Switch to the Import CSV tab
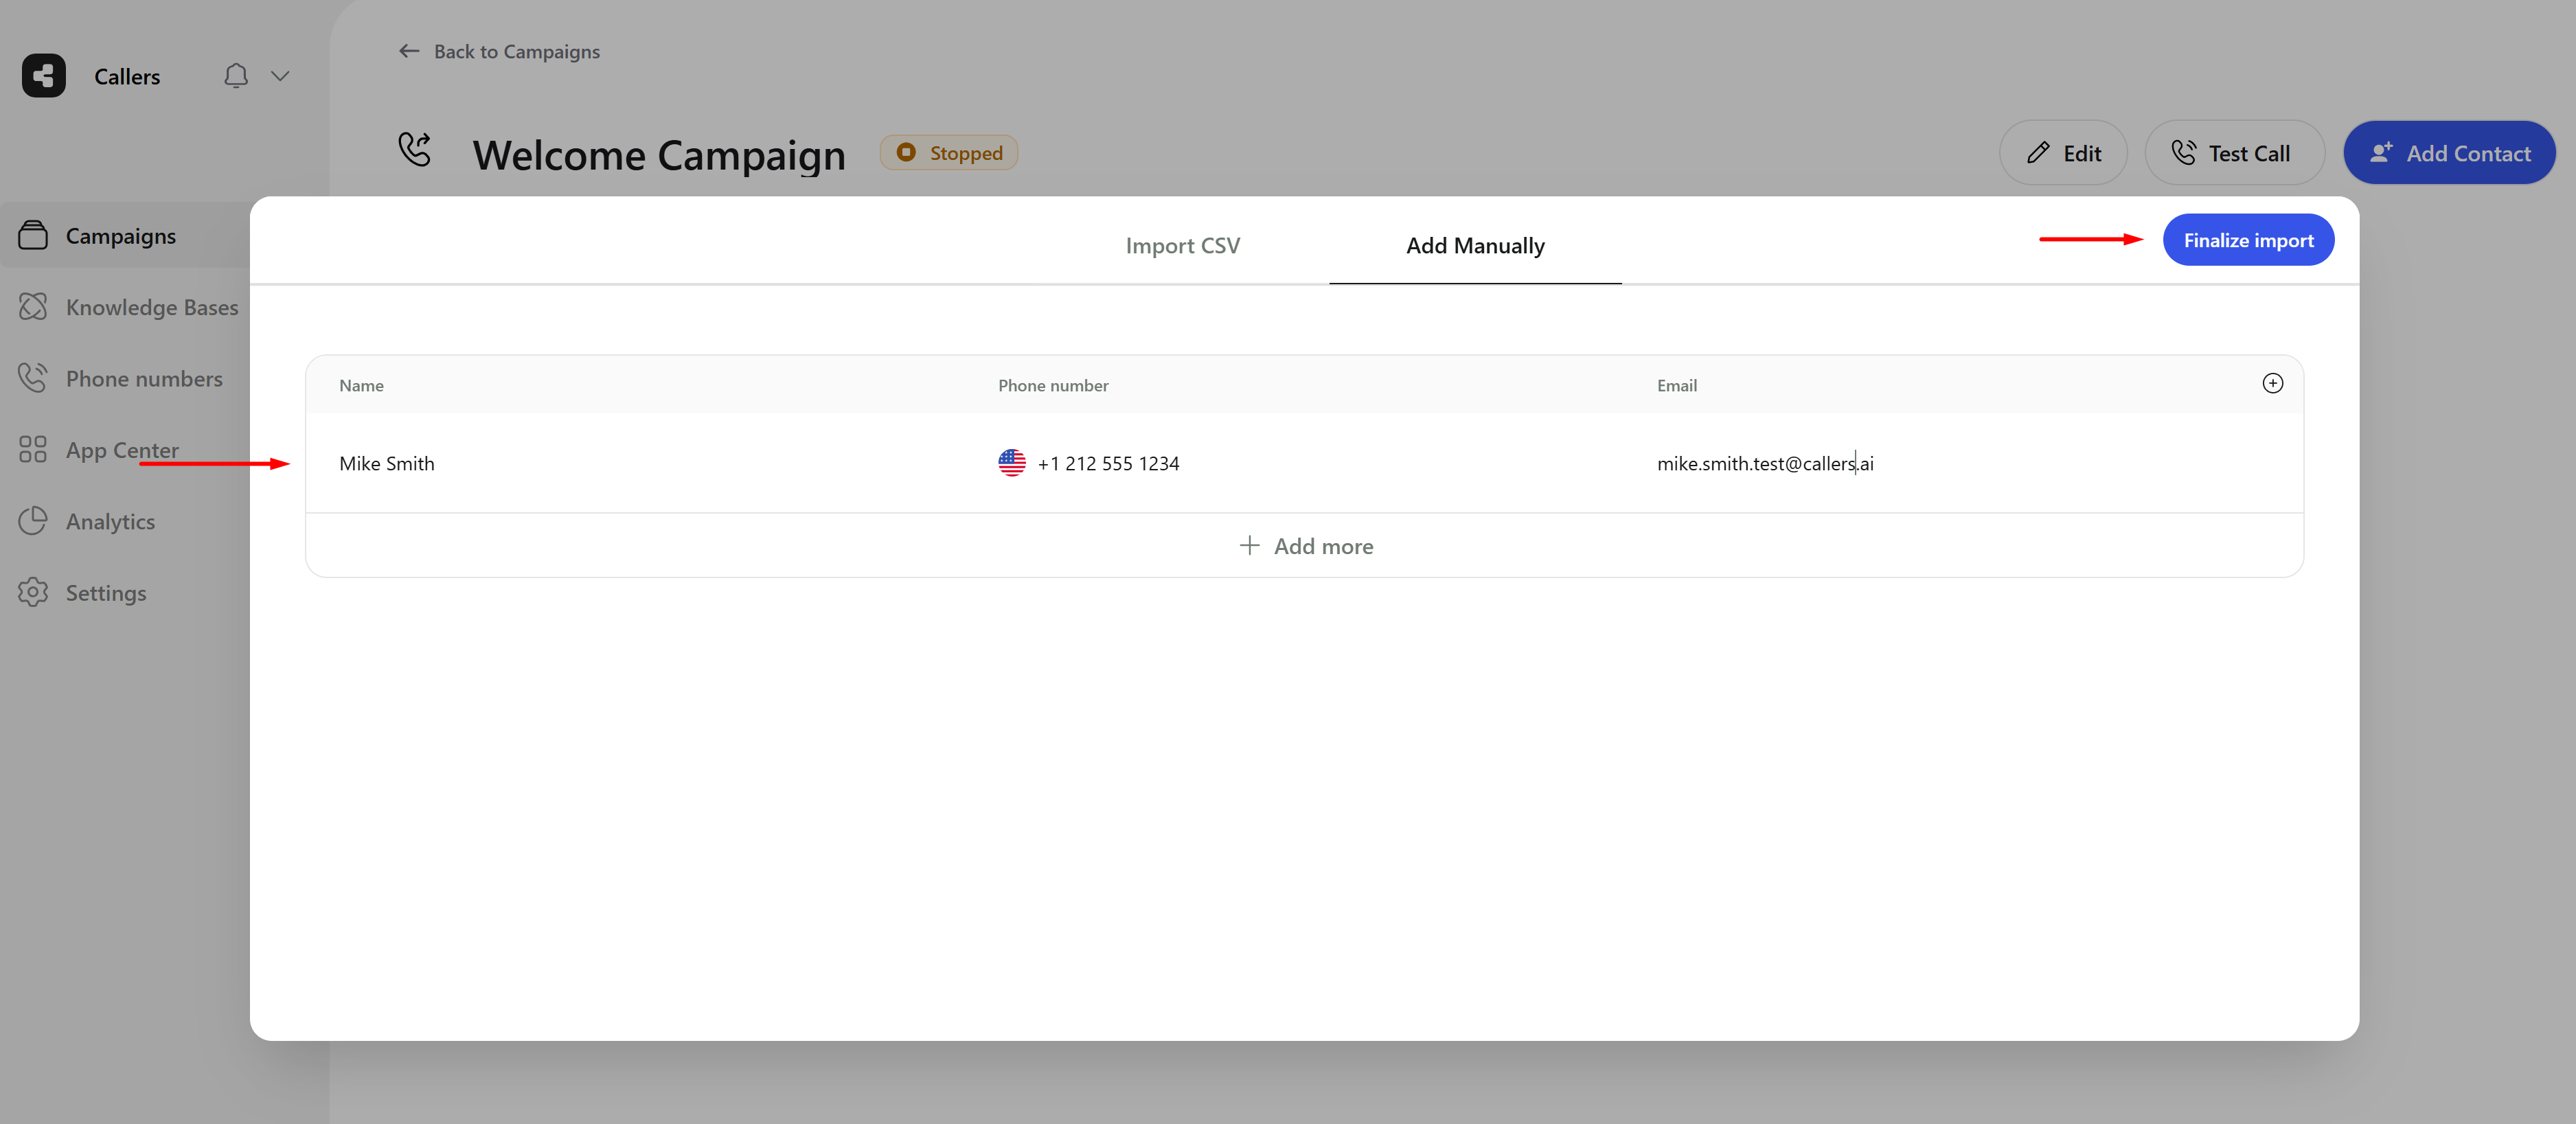The height and width of the screenshot is (1124, 2576). coord(1182,245)
